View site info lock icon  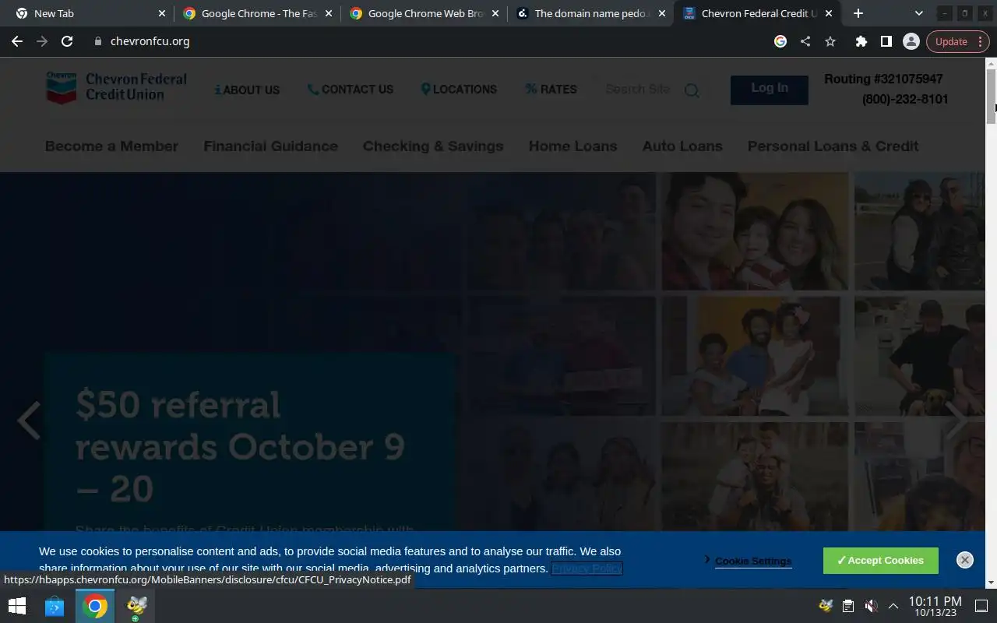98,41
